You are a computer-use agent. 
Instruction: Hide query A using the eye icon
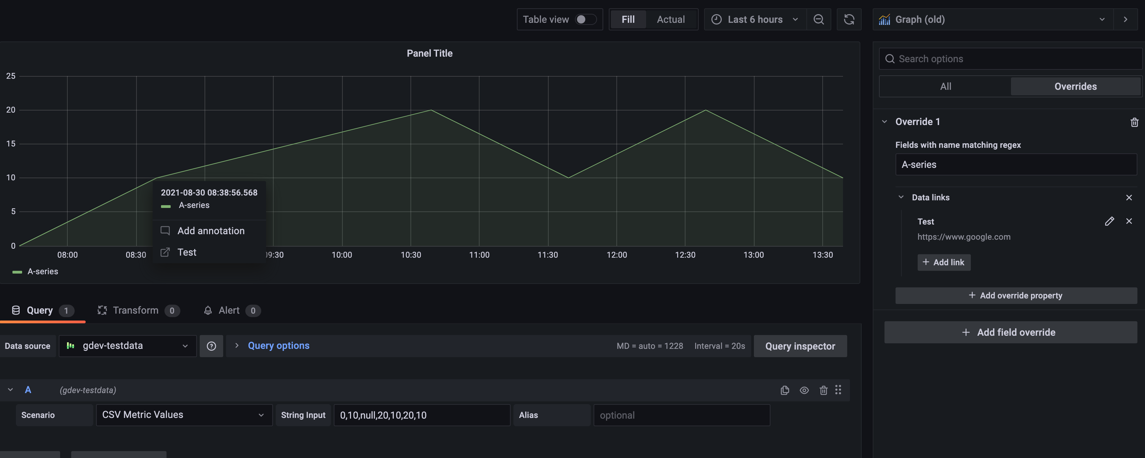804,390
